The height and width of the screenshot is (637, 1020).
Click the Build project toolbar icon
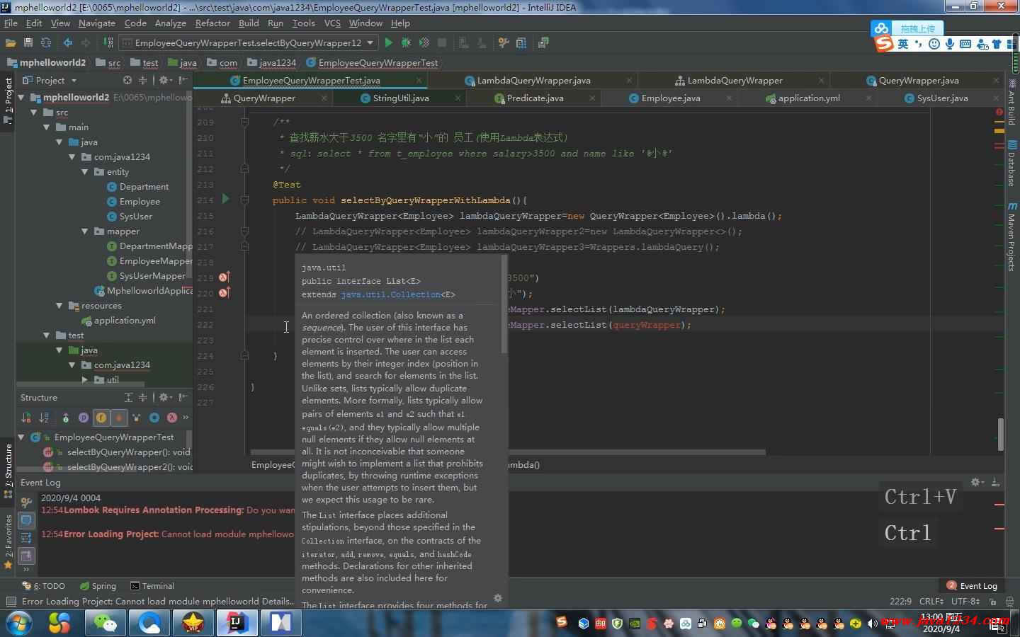(108, 42)
